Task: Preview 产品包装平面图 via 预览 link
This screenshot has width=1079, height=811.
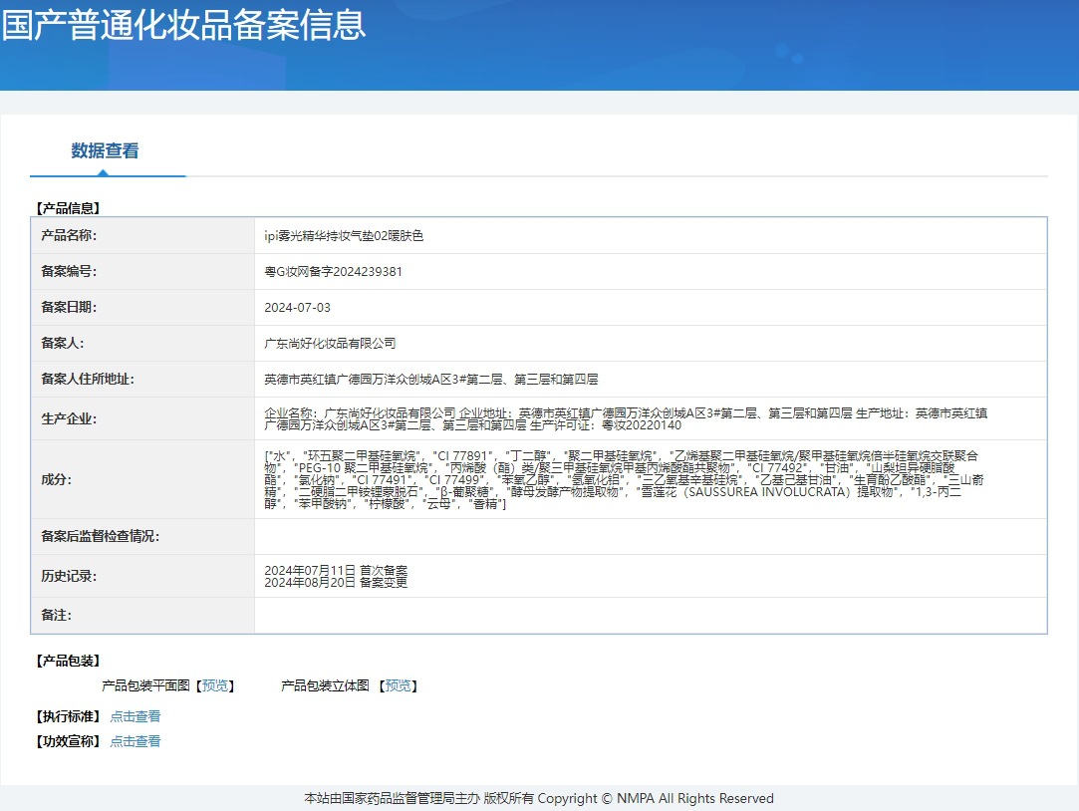Action: [x=214, y=685]
